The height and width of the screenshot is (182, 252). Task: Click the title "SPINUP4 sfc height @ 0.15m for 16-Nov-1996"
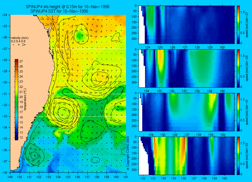point(68,7)
